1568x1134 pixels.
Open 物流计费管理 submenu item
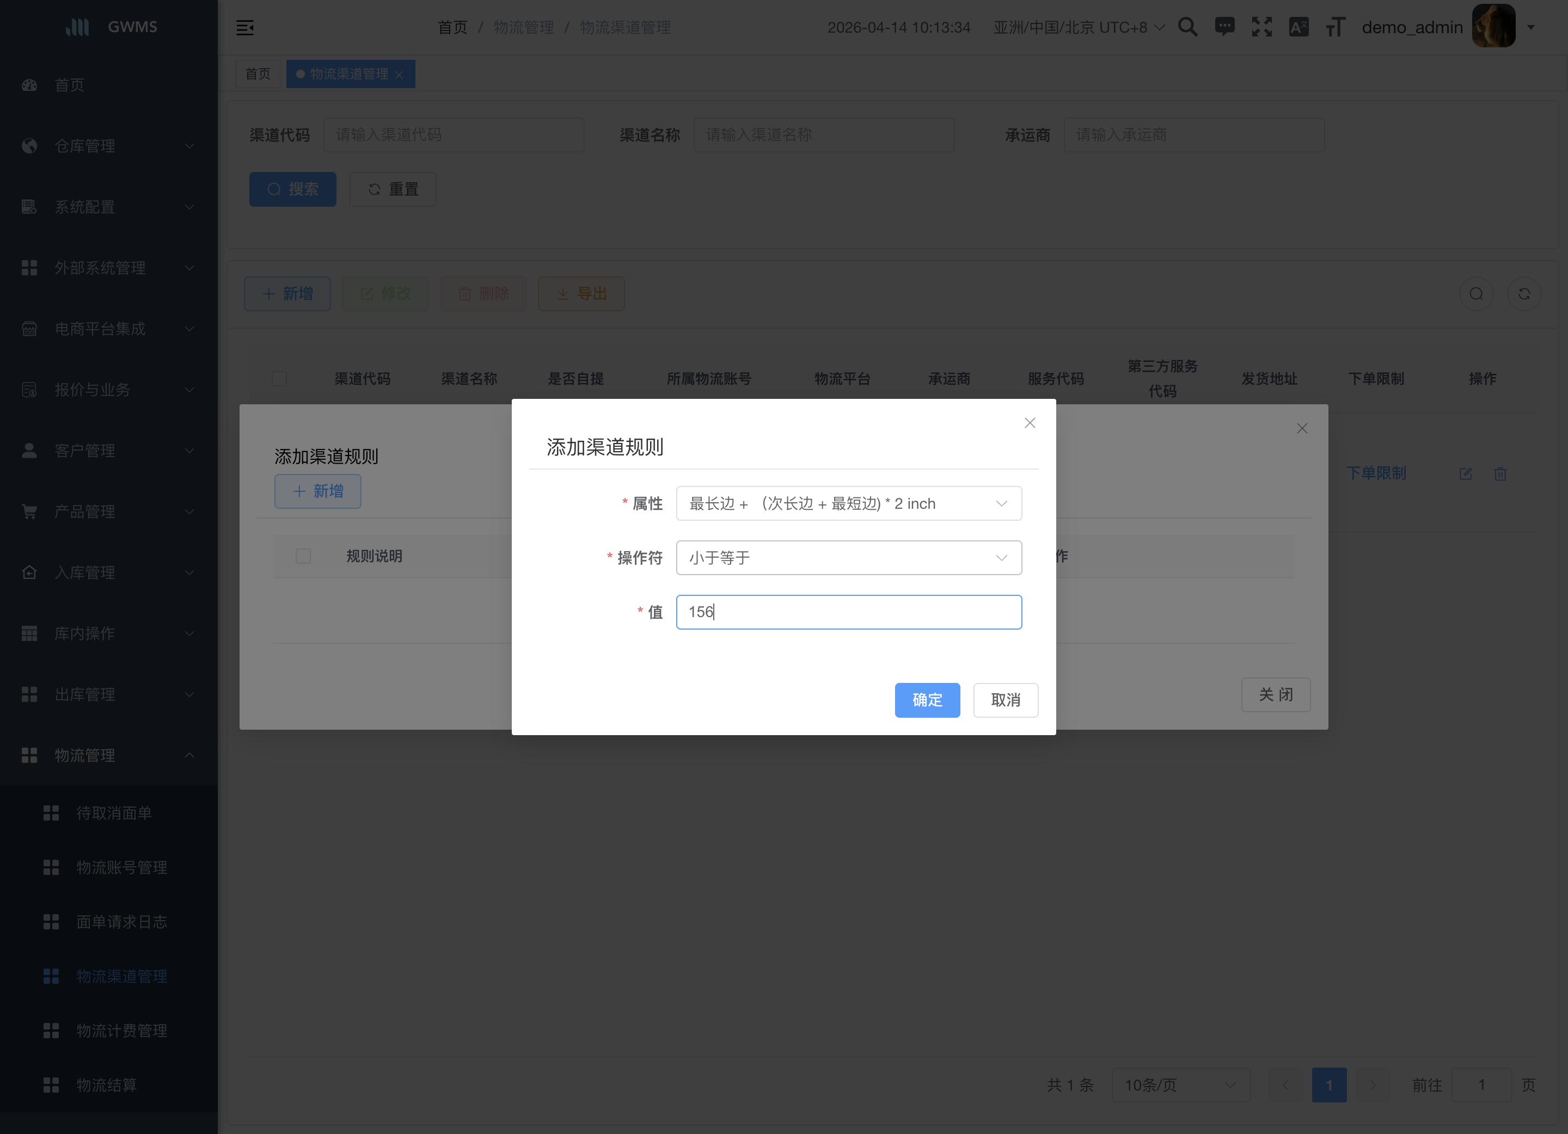click(x=108, y=1031)
